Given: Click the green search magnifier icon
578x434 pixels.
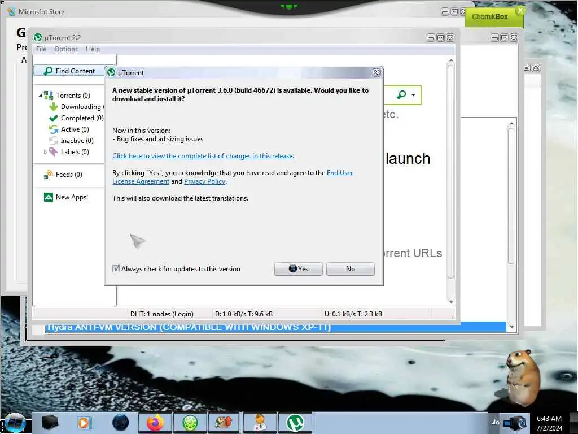Looking at the screenshot, I should [401, 95].
